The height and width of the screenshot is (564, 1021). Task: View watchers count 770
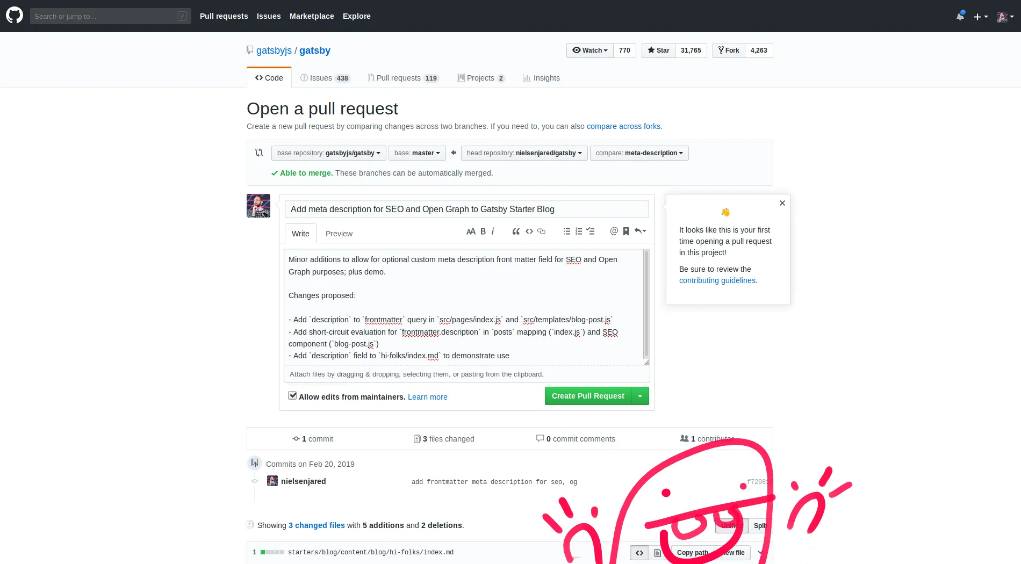624,50
